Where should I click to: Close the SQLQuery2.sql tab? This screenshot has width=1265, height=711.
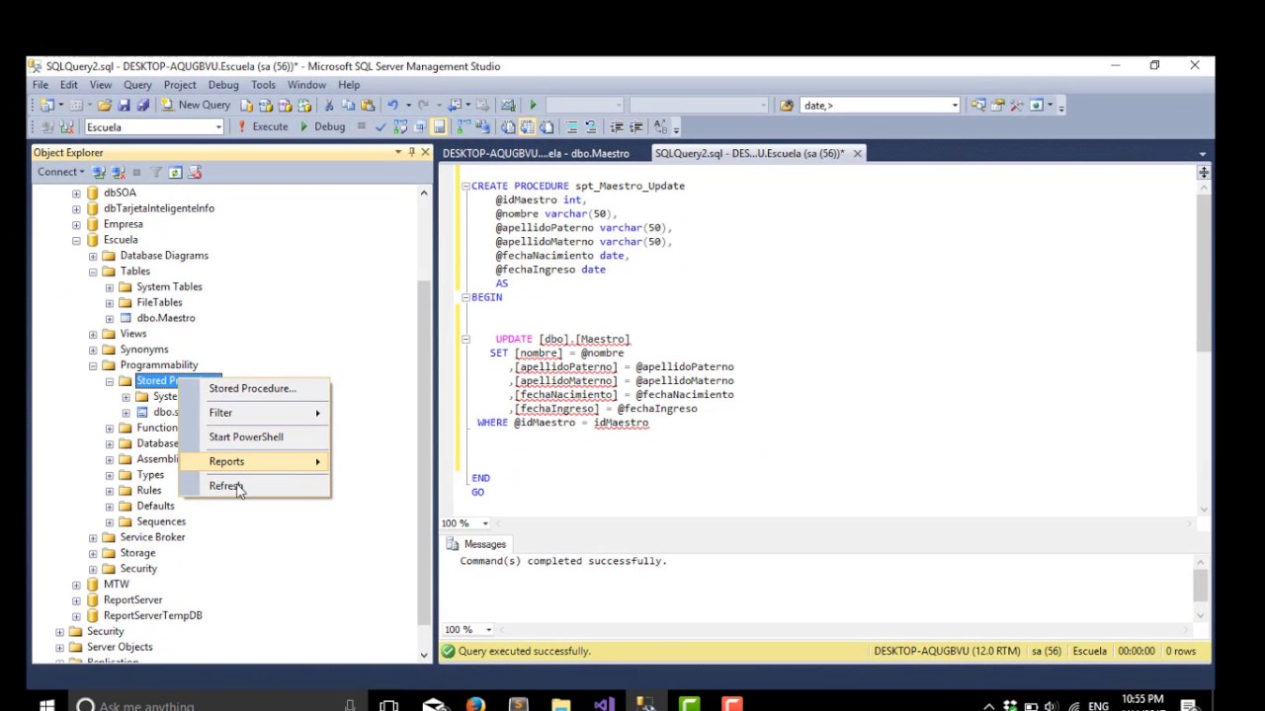[x=857, y=153]
